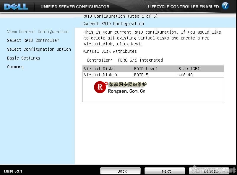Click the Rongsen.Com.Cn watermark text

click(x=126, y=91)
